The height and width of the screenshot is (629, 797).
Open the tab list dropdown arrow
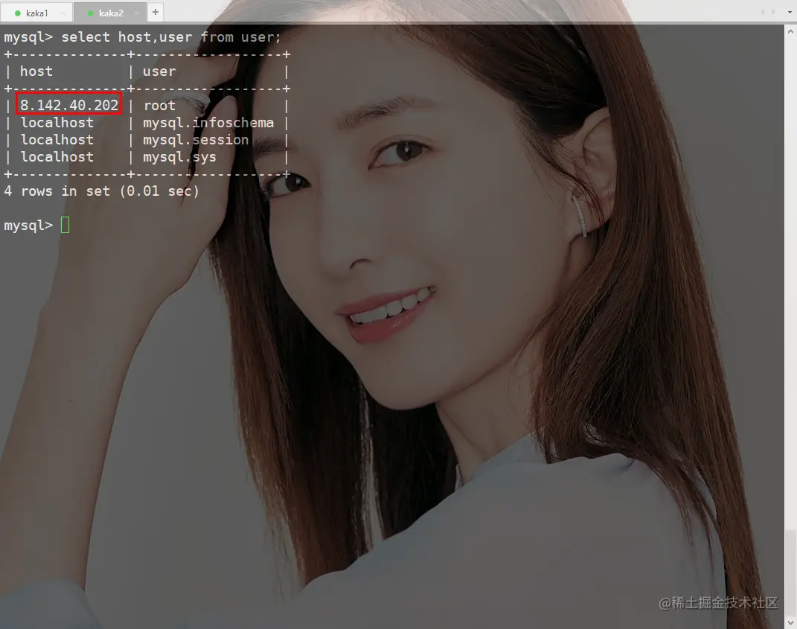[x=790, y=12]
